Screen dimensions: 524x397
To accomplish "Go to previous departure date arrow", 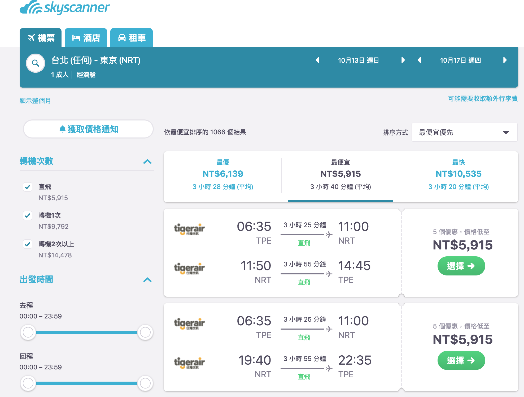I will click(317, 60).
